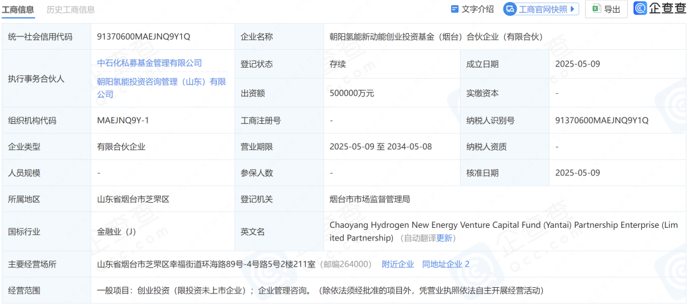The width and height of the screenshot is (689, 305).
Task: Click the Excel icon on the export button
Action: [x=596, y=9]
